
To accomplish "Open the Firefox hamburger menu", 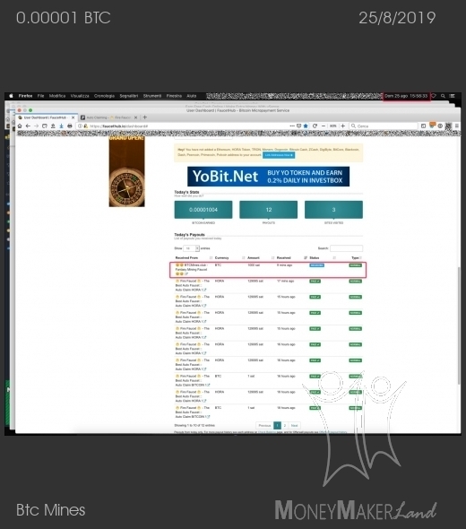I will click(x=457, y=126).
